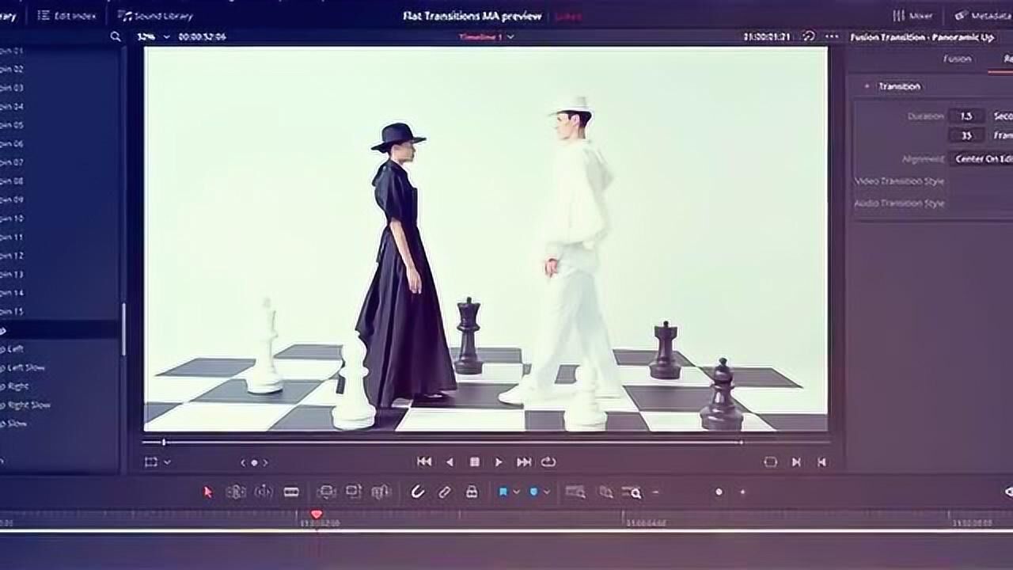1013x570 pixels.
Task: Go to last frame
Action: pyautogui.click(x=524, y=462)
